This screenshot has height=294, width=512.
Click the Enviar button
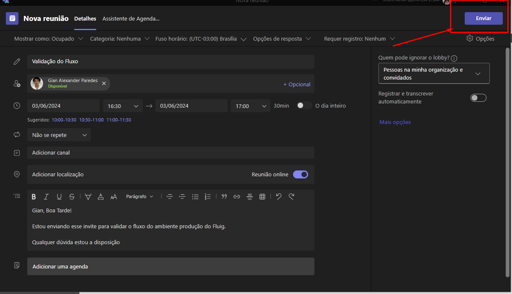[484, 18]
